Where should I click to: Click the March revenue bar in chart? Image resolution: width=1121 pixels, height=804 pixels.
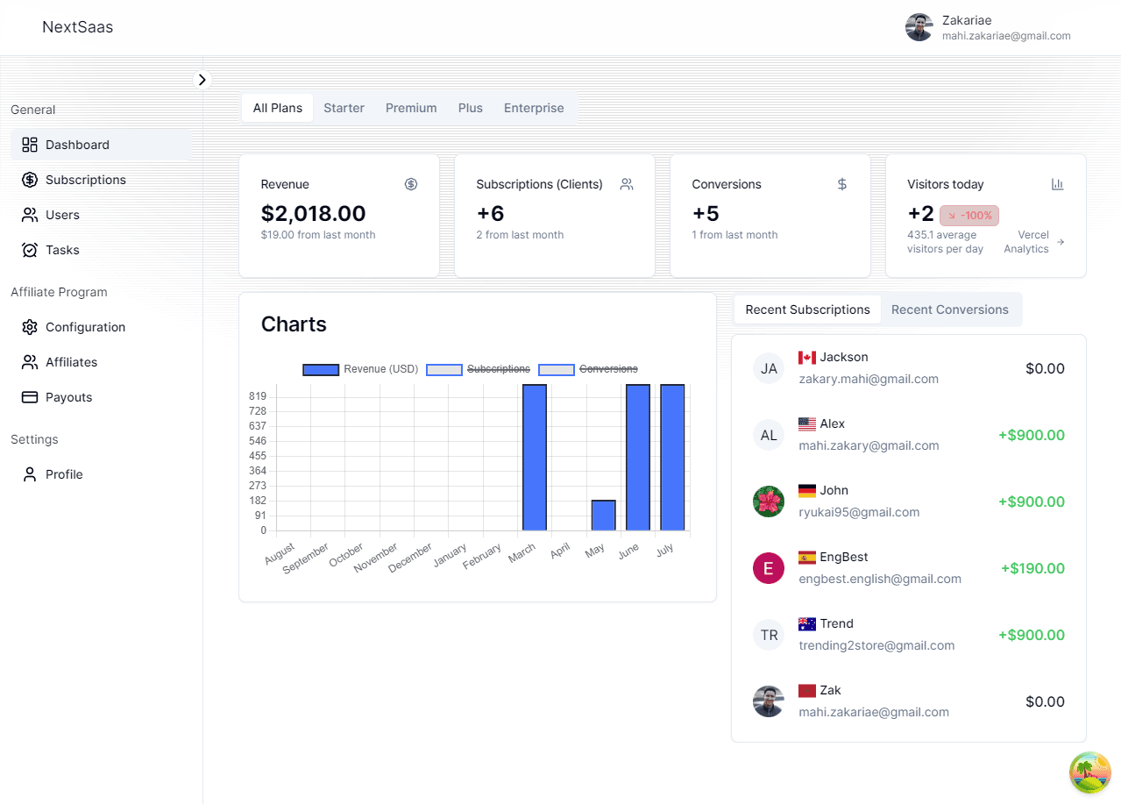click(535, 457)
